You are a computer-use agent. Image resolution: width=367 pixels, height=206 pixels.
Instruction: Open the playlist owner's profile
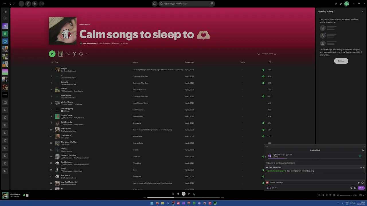click(90, 43)
